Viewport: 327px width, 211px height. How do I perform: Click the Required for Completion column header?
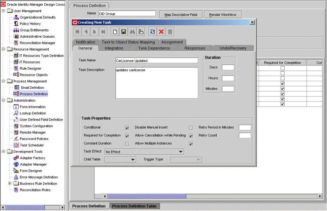(x=282, y=63)
